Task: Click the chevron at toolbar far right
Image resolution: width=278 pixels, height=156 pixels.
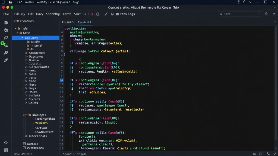Action: pyautogui.click(x=274, y=14)
